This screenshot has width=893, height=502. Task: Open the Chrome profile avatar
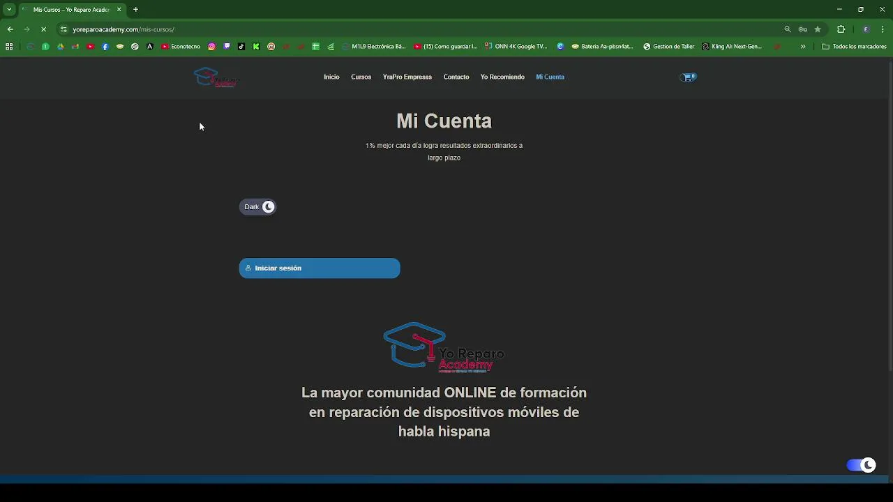[866, 29]
